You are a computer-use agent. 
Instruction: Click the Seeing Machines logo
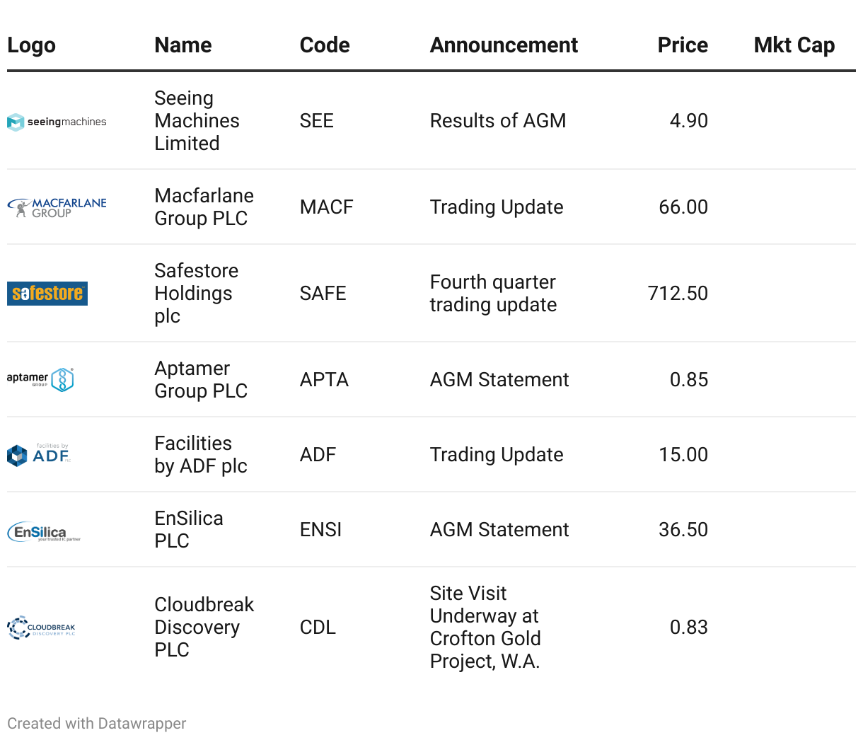tap(57, 122)
